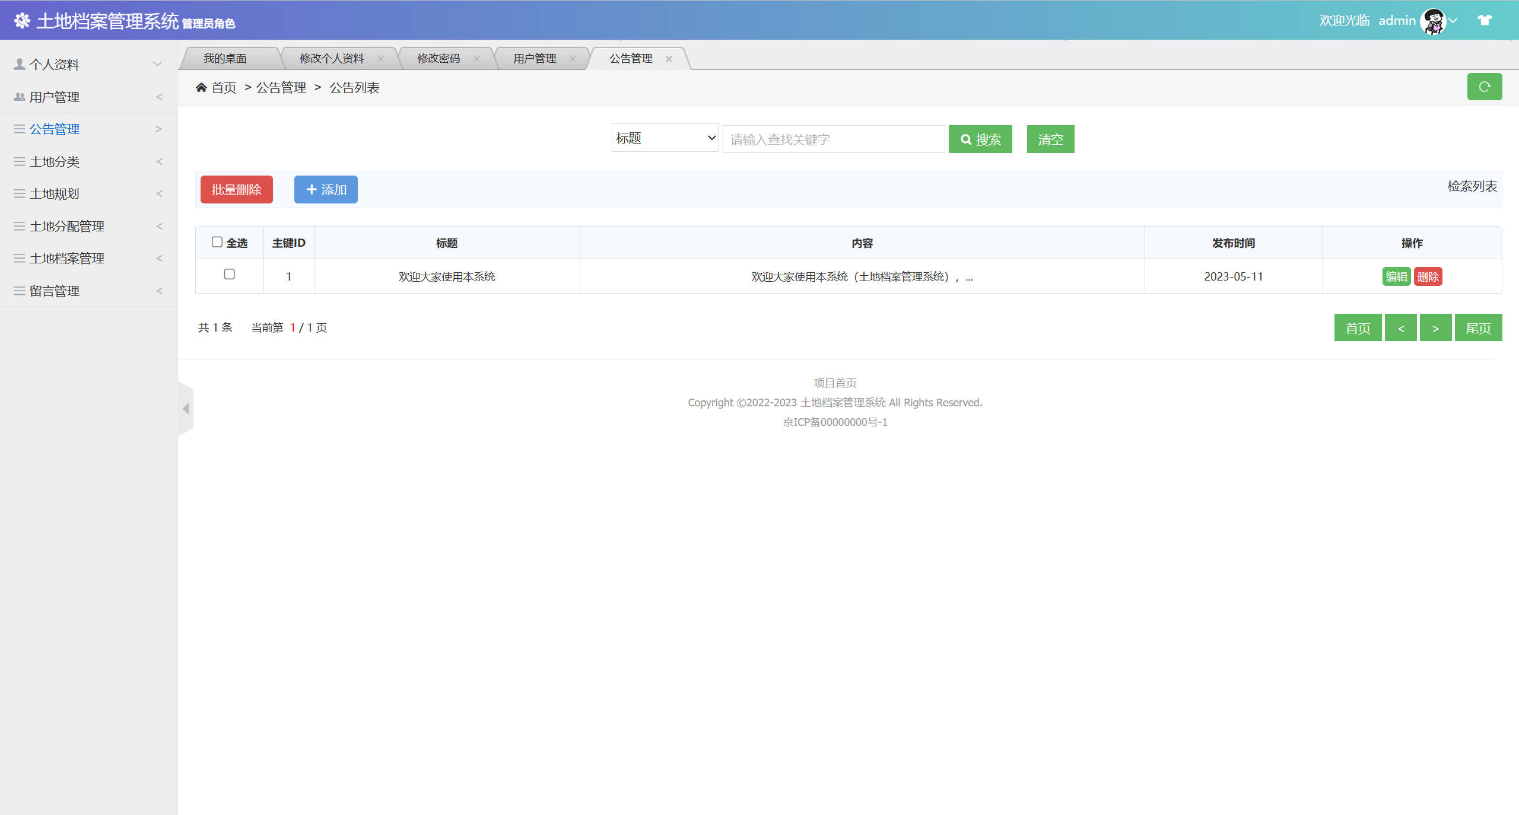Click the green refresh icon
This screenshot has height=815, width=1519.
(x=1485, y=87)
